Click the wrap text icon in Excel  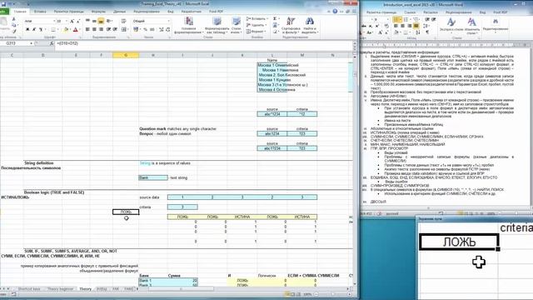click(x=124, y=21)
